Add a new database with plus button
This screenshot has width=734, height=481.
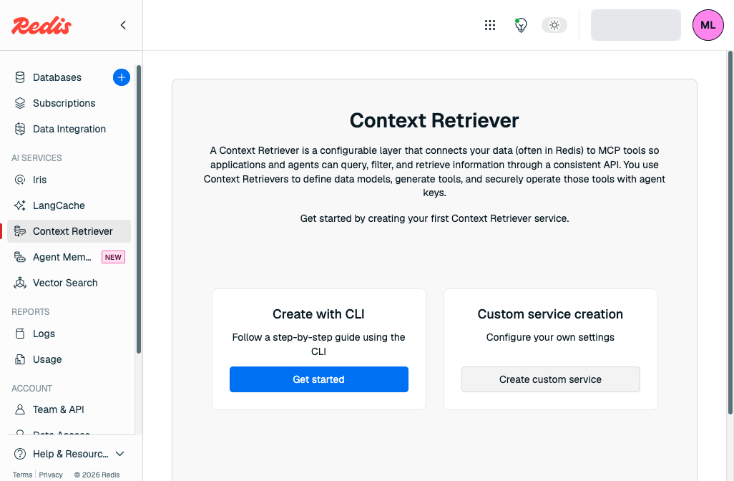coord(121,77)
